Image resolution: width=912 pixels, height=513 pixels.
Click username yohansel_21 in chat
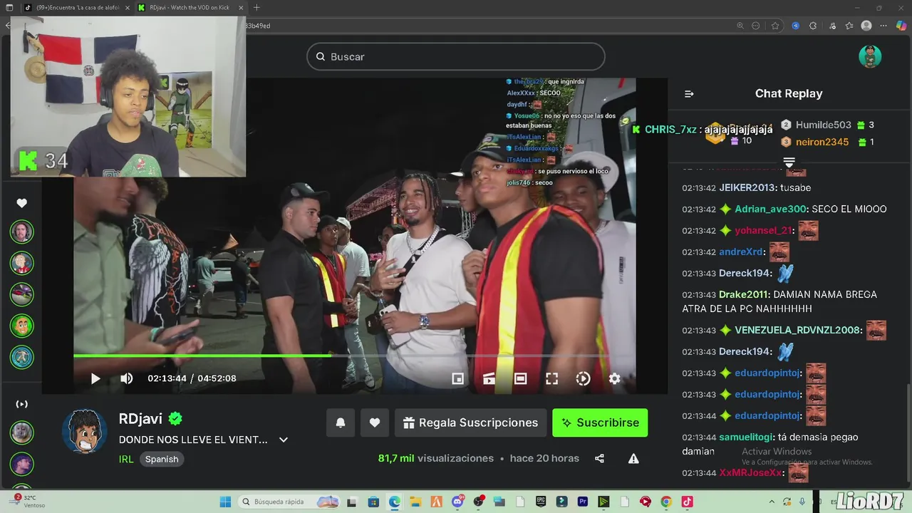[765, 230]
